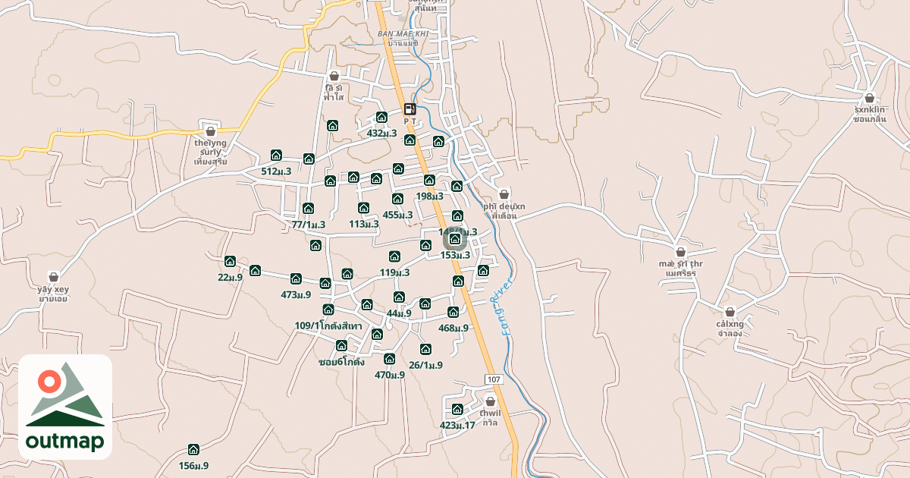Click the route 107 road shield
This screenshot has width=910, height=478.
(x=494, y=378)
